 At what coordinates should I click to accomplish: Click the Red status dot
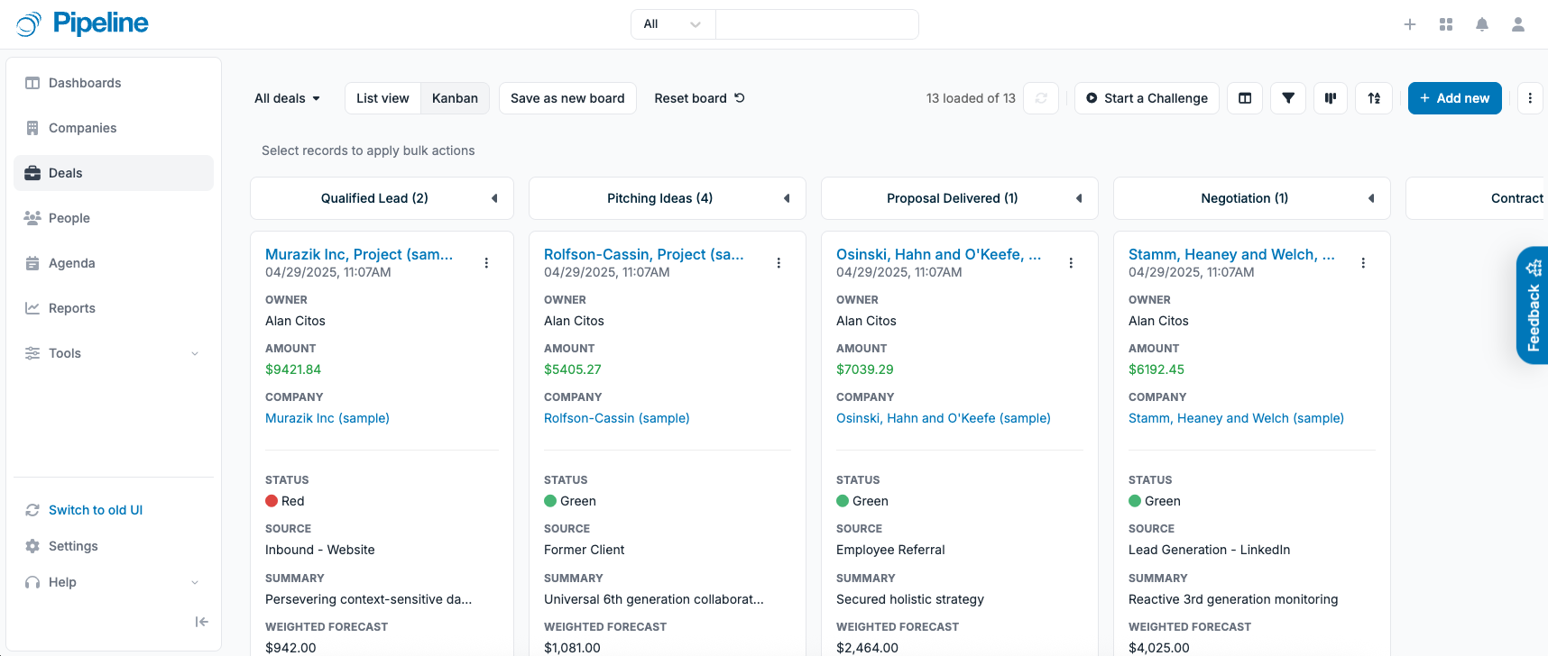[272, 501]
